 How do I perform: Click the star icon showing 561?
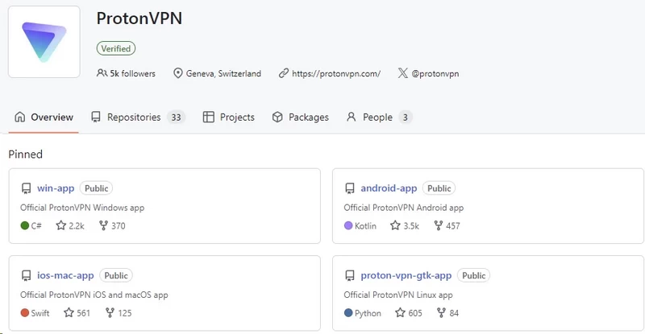click(69, 312)
